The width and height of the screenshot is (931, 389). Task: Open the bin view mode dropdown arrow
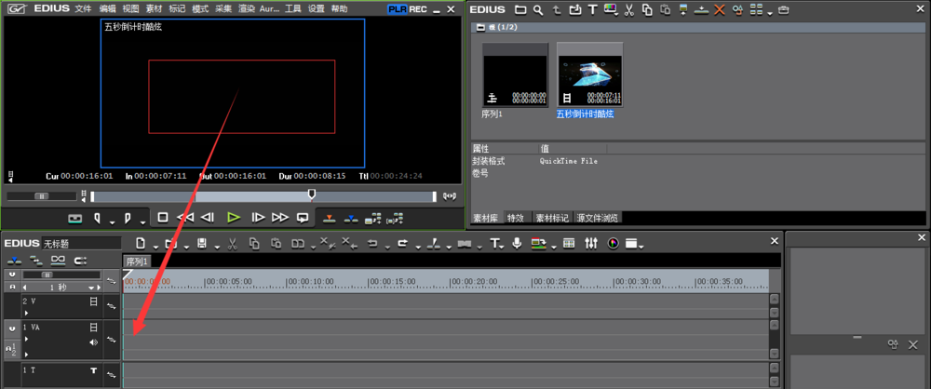pos(769,13)
